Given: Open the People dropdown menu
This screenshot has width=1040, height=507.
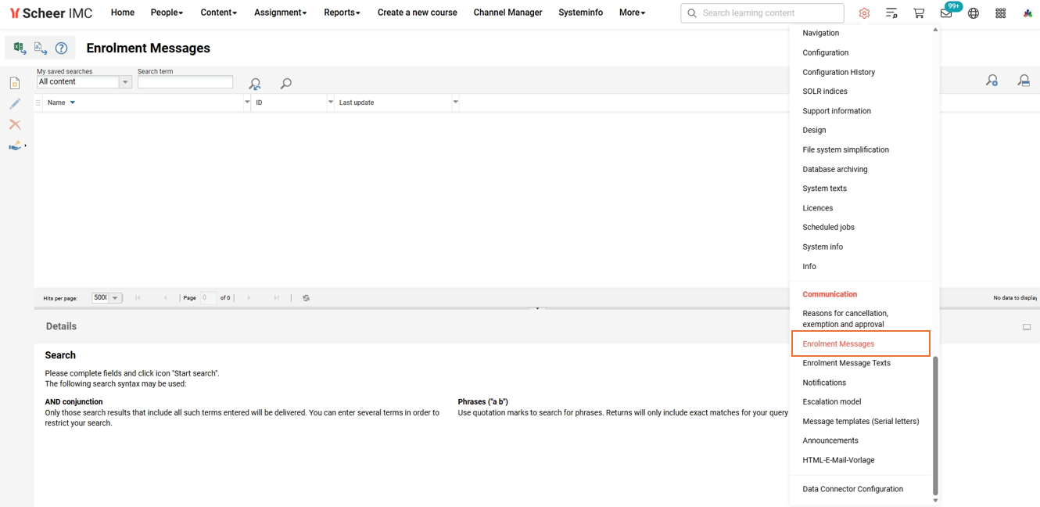Looking at the screenshot, I should [167, 13].
